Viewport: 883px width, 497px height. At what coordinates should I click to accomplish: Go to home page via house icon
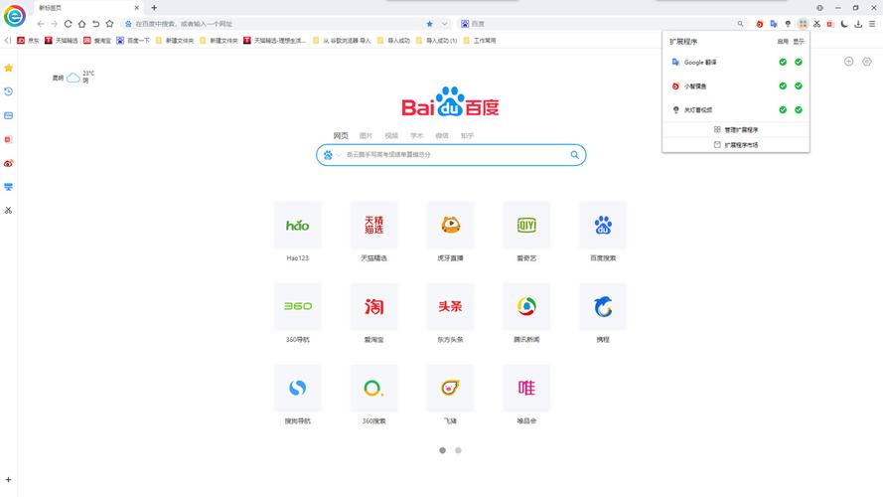[x=82, y=24]
